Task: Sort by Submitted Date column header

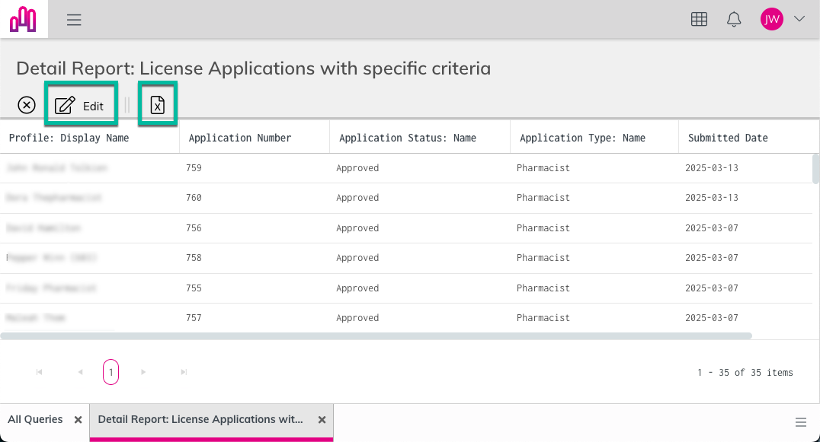Action: pyautogui.click(x=728, y=138)
